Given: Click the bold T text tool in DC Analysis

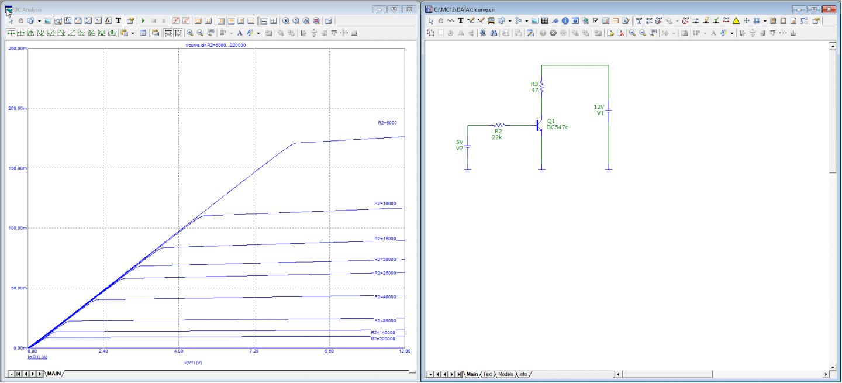Looking at the screenshot, I should (118, 20).
